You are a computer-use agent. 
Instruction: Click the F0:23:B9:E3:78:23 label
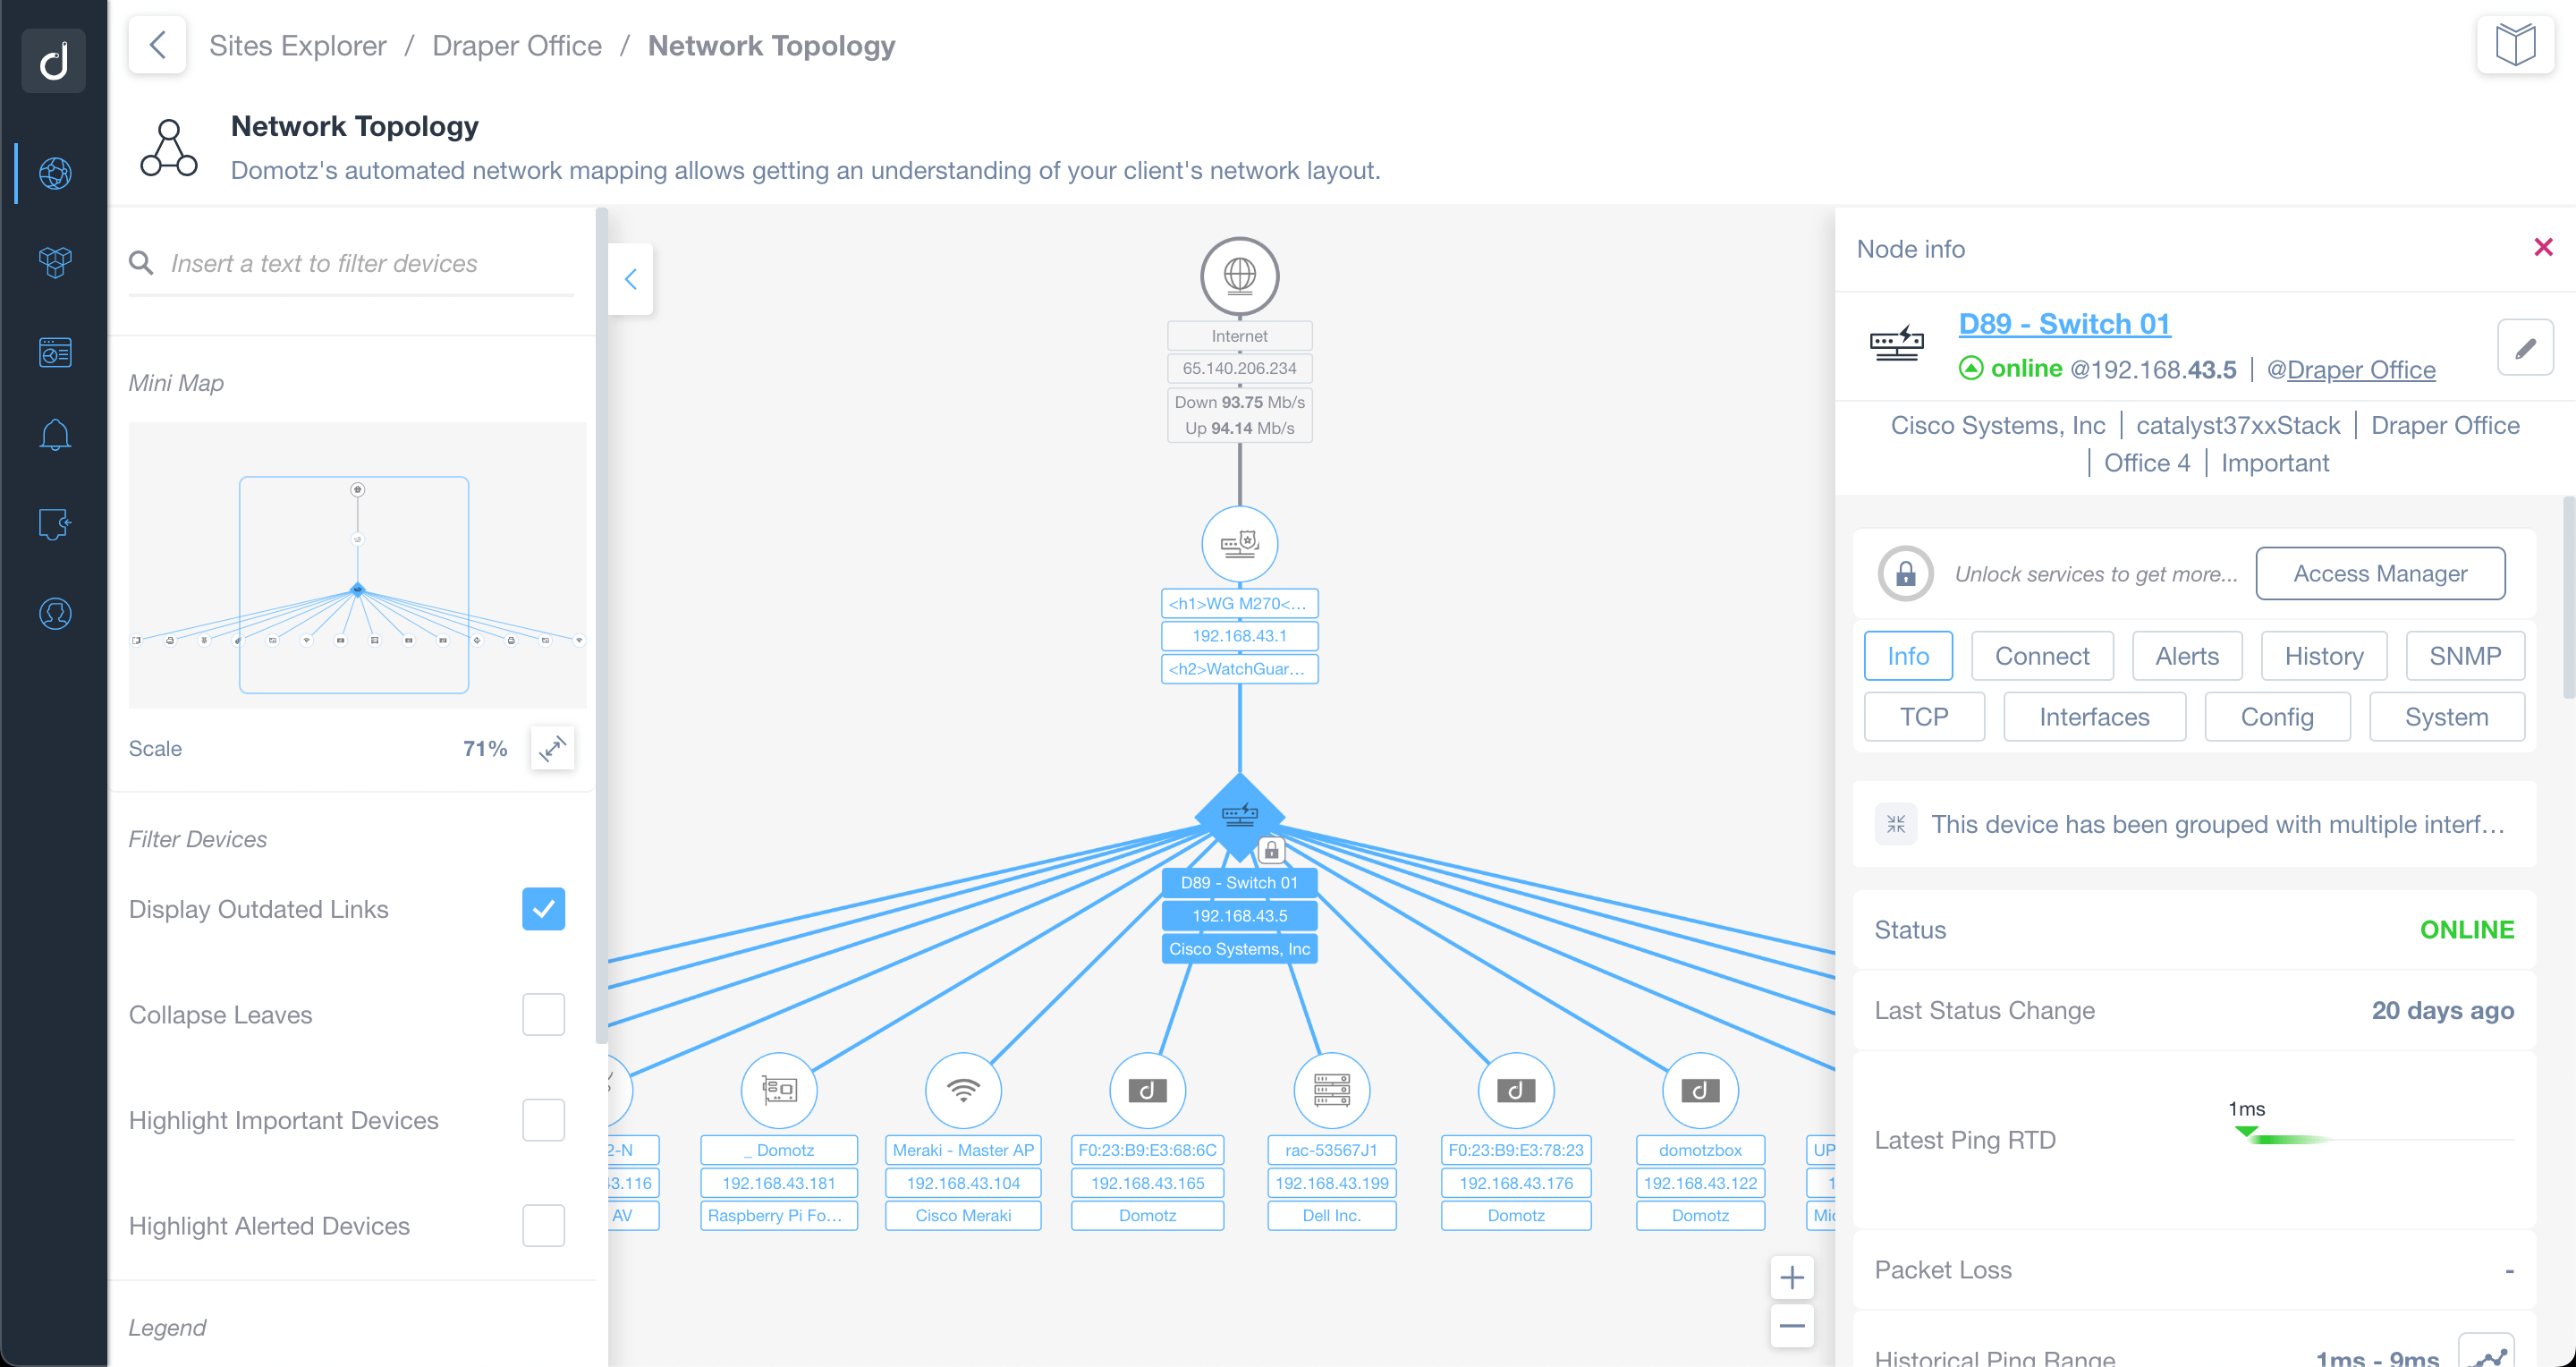(1516, 1150)
